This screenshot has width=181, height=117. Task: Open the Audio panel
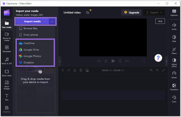[174, 27]
